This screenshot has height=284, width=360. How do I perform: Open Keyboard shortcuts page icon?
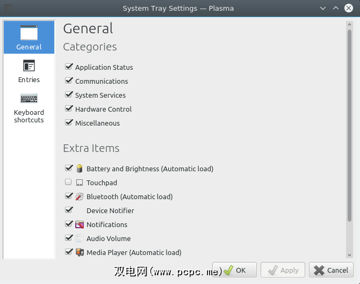(x=29, y=99)
